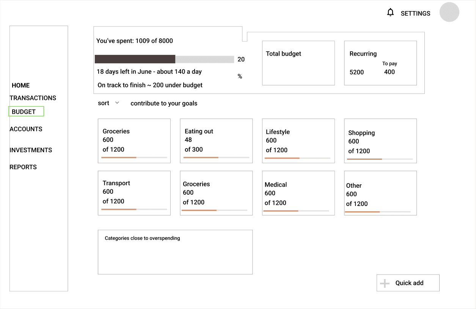476x309 pixels.
Task: Expand the sort dropdown chevron
Action: 117,103
